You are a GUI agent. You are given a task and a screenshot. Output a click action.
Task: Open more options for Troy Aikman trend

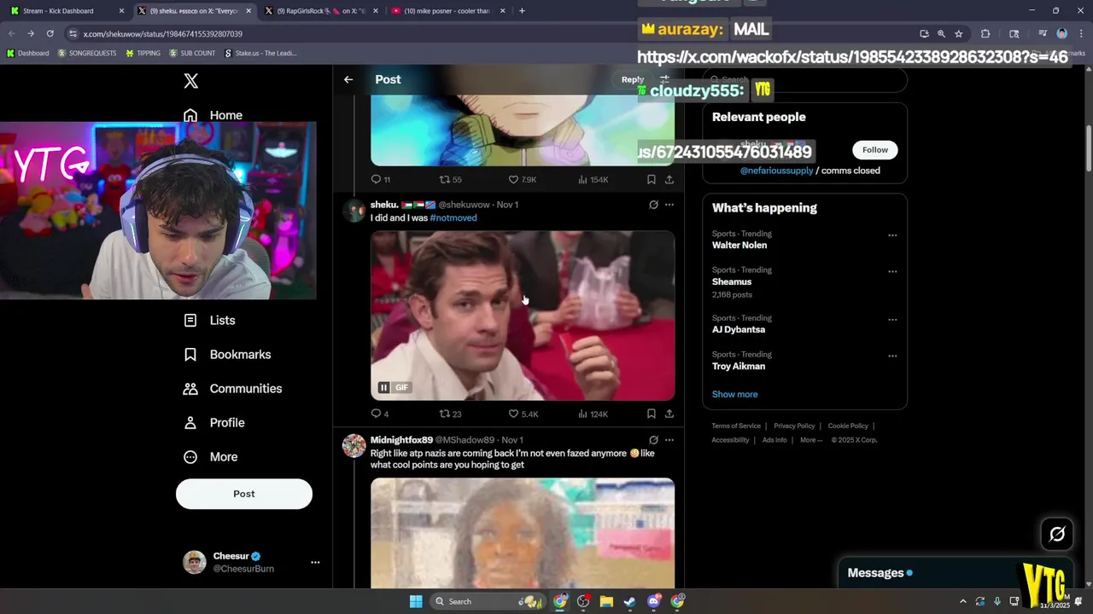892,356
